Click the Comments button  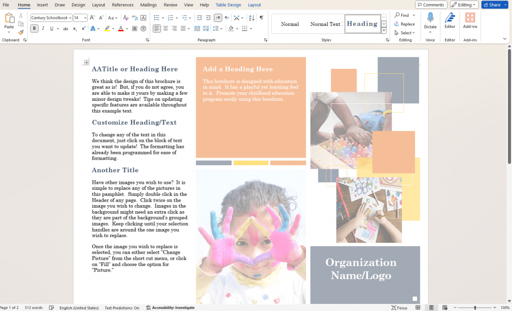(x=431, y=5)
